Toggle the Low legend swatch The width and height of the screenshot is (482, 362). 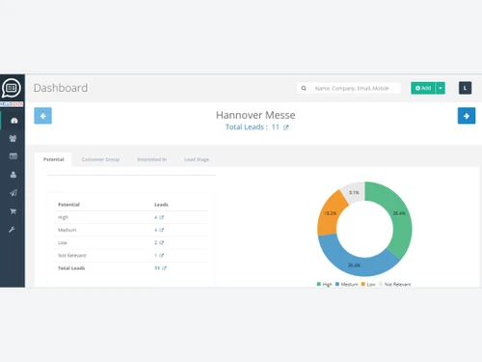(363, 284)
